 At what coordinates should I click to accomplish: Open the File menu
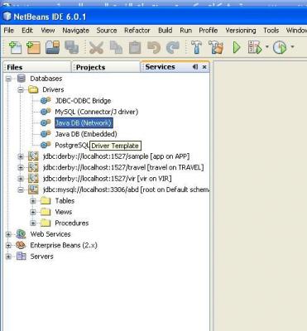[x=9, y=31]
